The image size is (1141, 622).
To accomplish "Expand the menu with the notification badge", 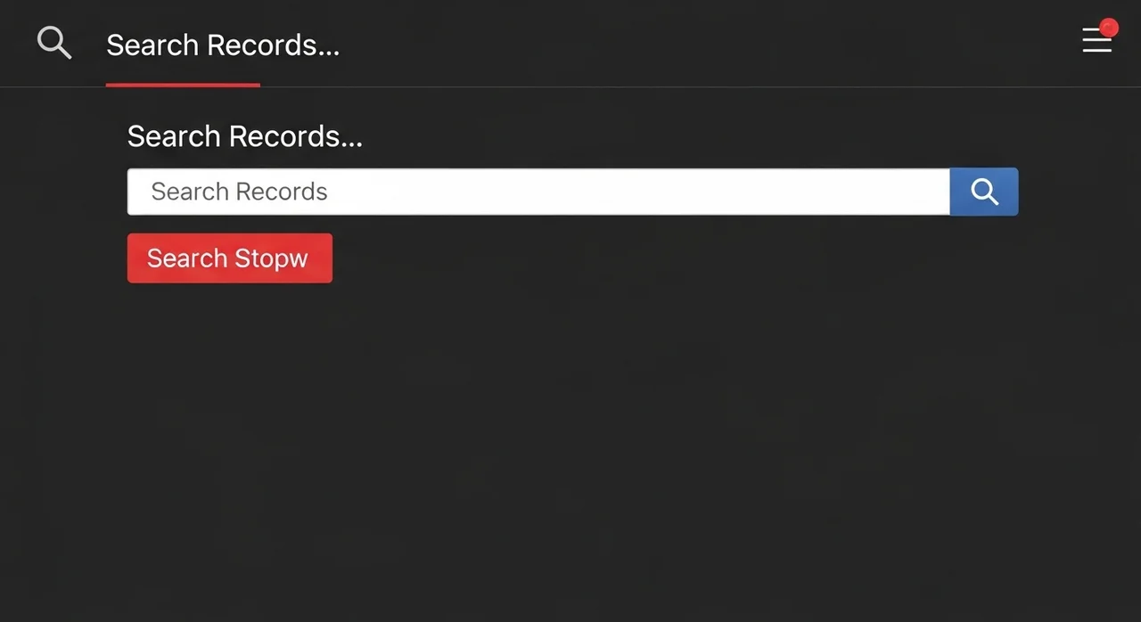I will click(x=1097, y=40).
